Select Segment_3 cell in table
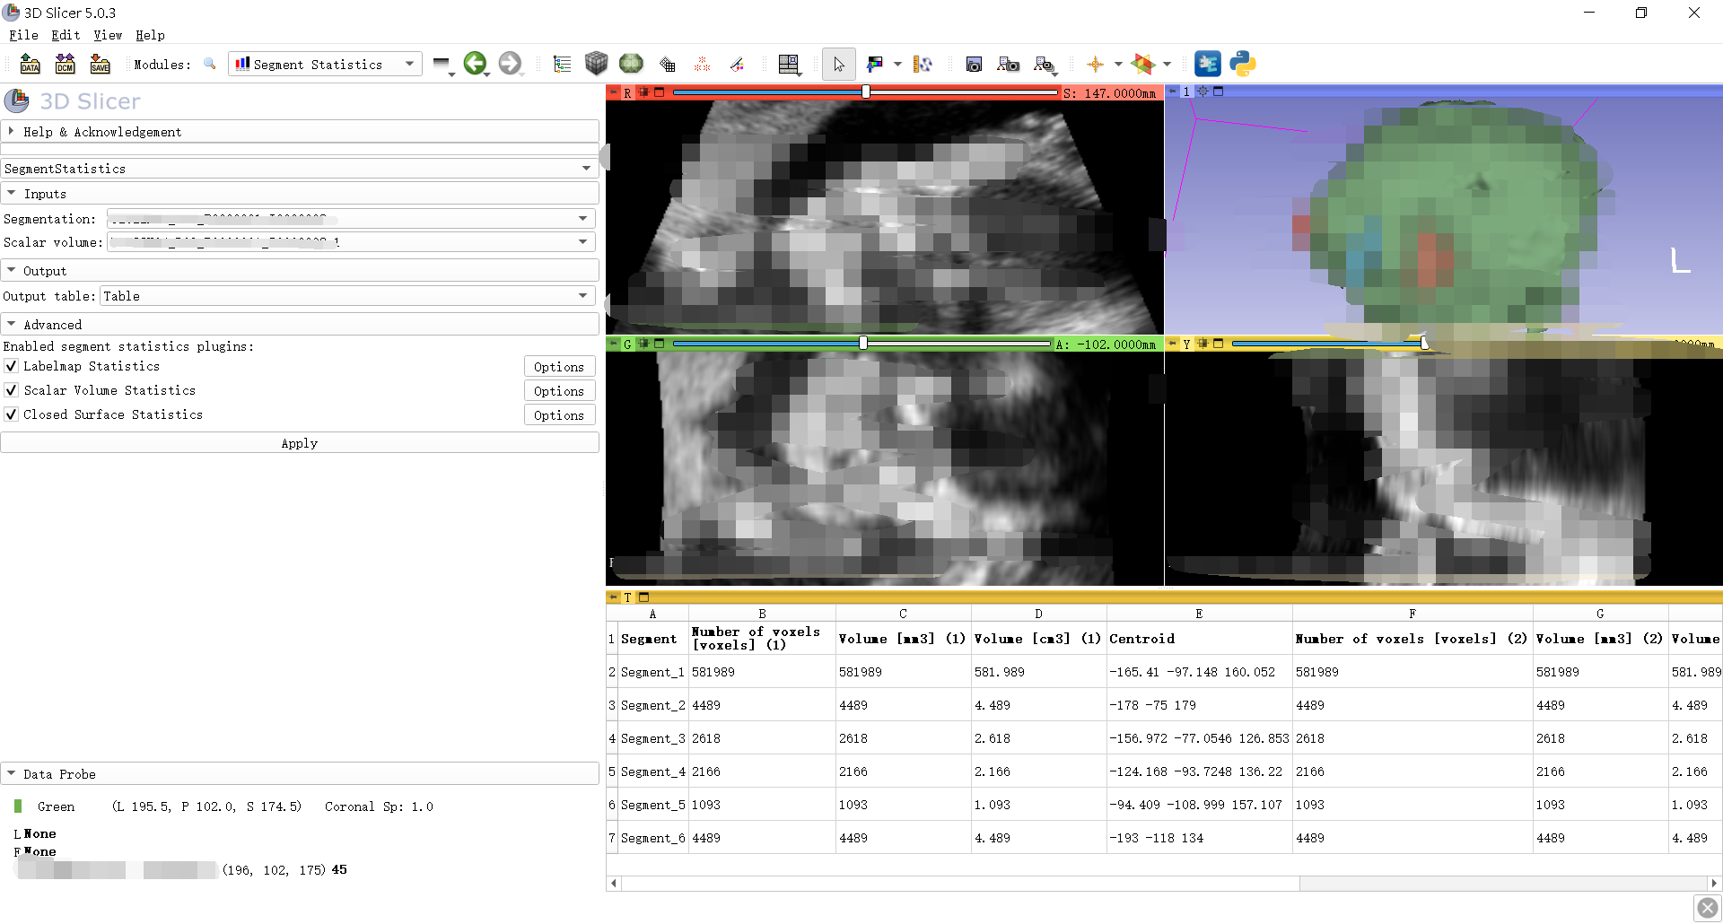 point(652,738)
